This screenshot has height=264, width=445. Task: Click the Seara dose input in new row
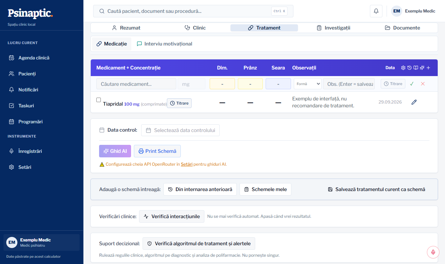click(x=278, y=84)
